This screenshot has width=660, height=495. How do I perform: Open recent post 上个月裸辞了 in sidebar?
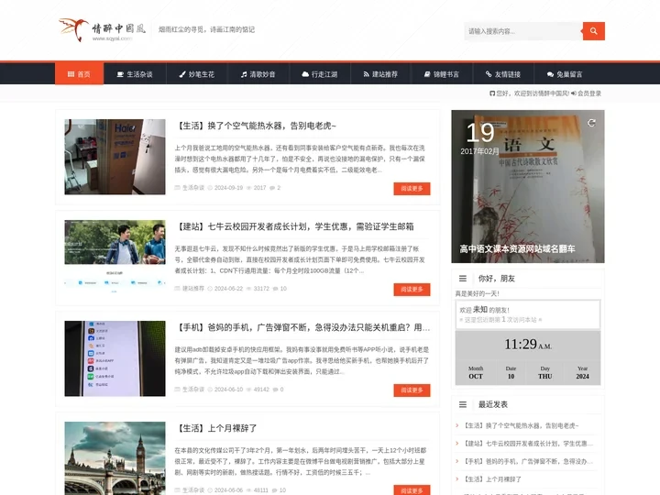[x=492, y=479]
